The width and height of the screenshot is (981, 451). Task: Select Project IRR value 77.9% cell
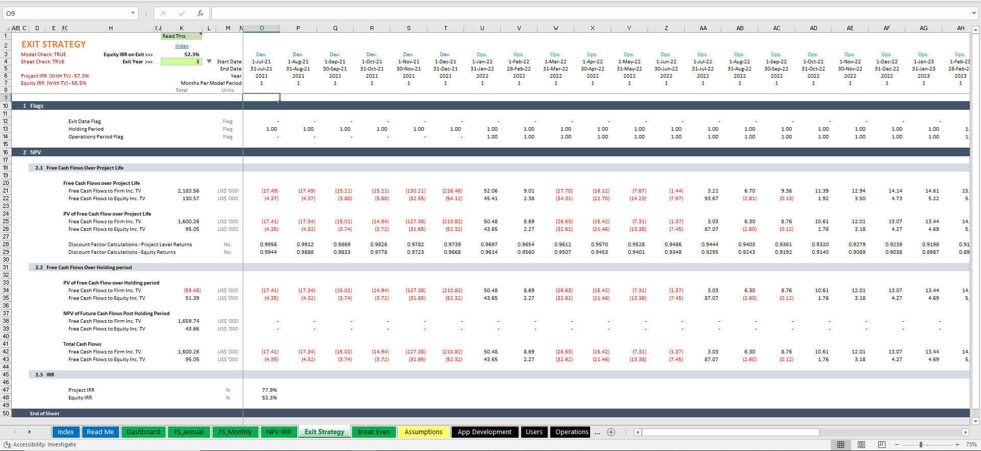tap(269, 390)
